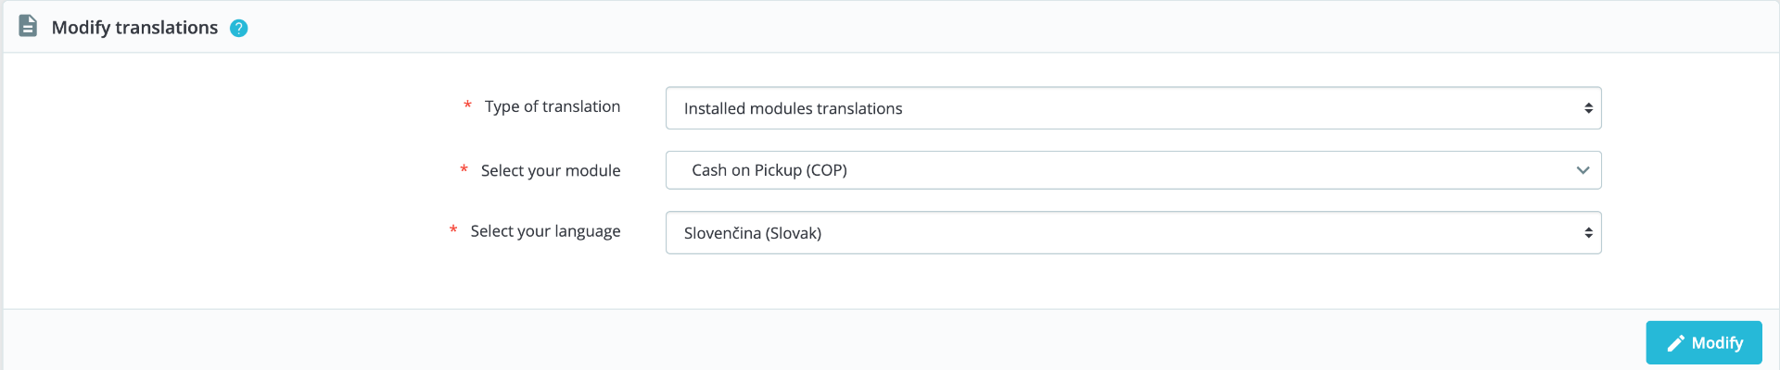Click the red asterisk before Select your module
This screenshot has width=1780, height=370.
tap(464, 169)
